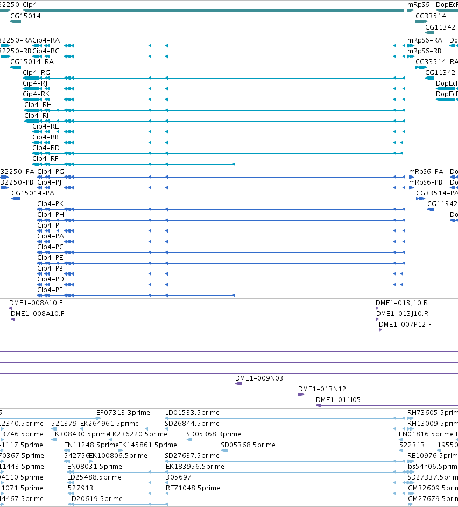Viewport: 458px width, 507px height.
Task: Click the 521379 EST label
Action: pos(64,424)
